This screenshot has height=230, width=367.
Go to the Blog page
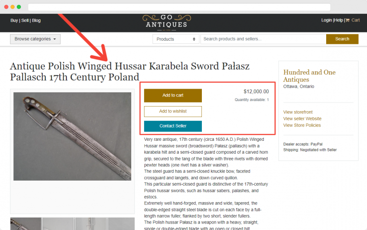point(36,21)
